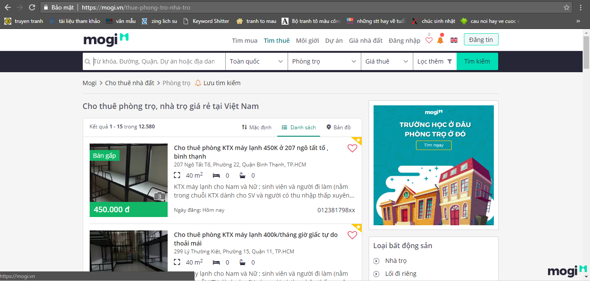590x281 pixels.
Task: Expand Lọc thêm filter options
Action: coord(434,61)
